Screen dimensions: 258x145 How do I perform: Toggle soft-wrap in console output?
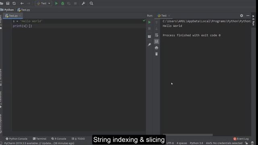156,35
